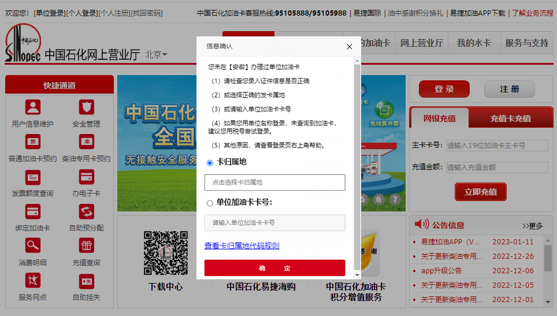Open 网上营业厅 nav tab
The height and width of the screenshot is (316, 557).
click(422, 43)
